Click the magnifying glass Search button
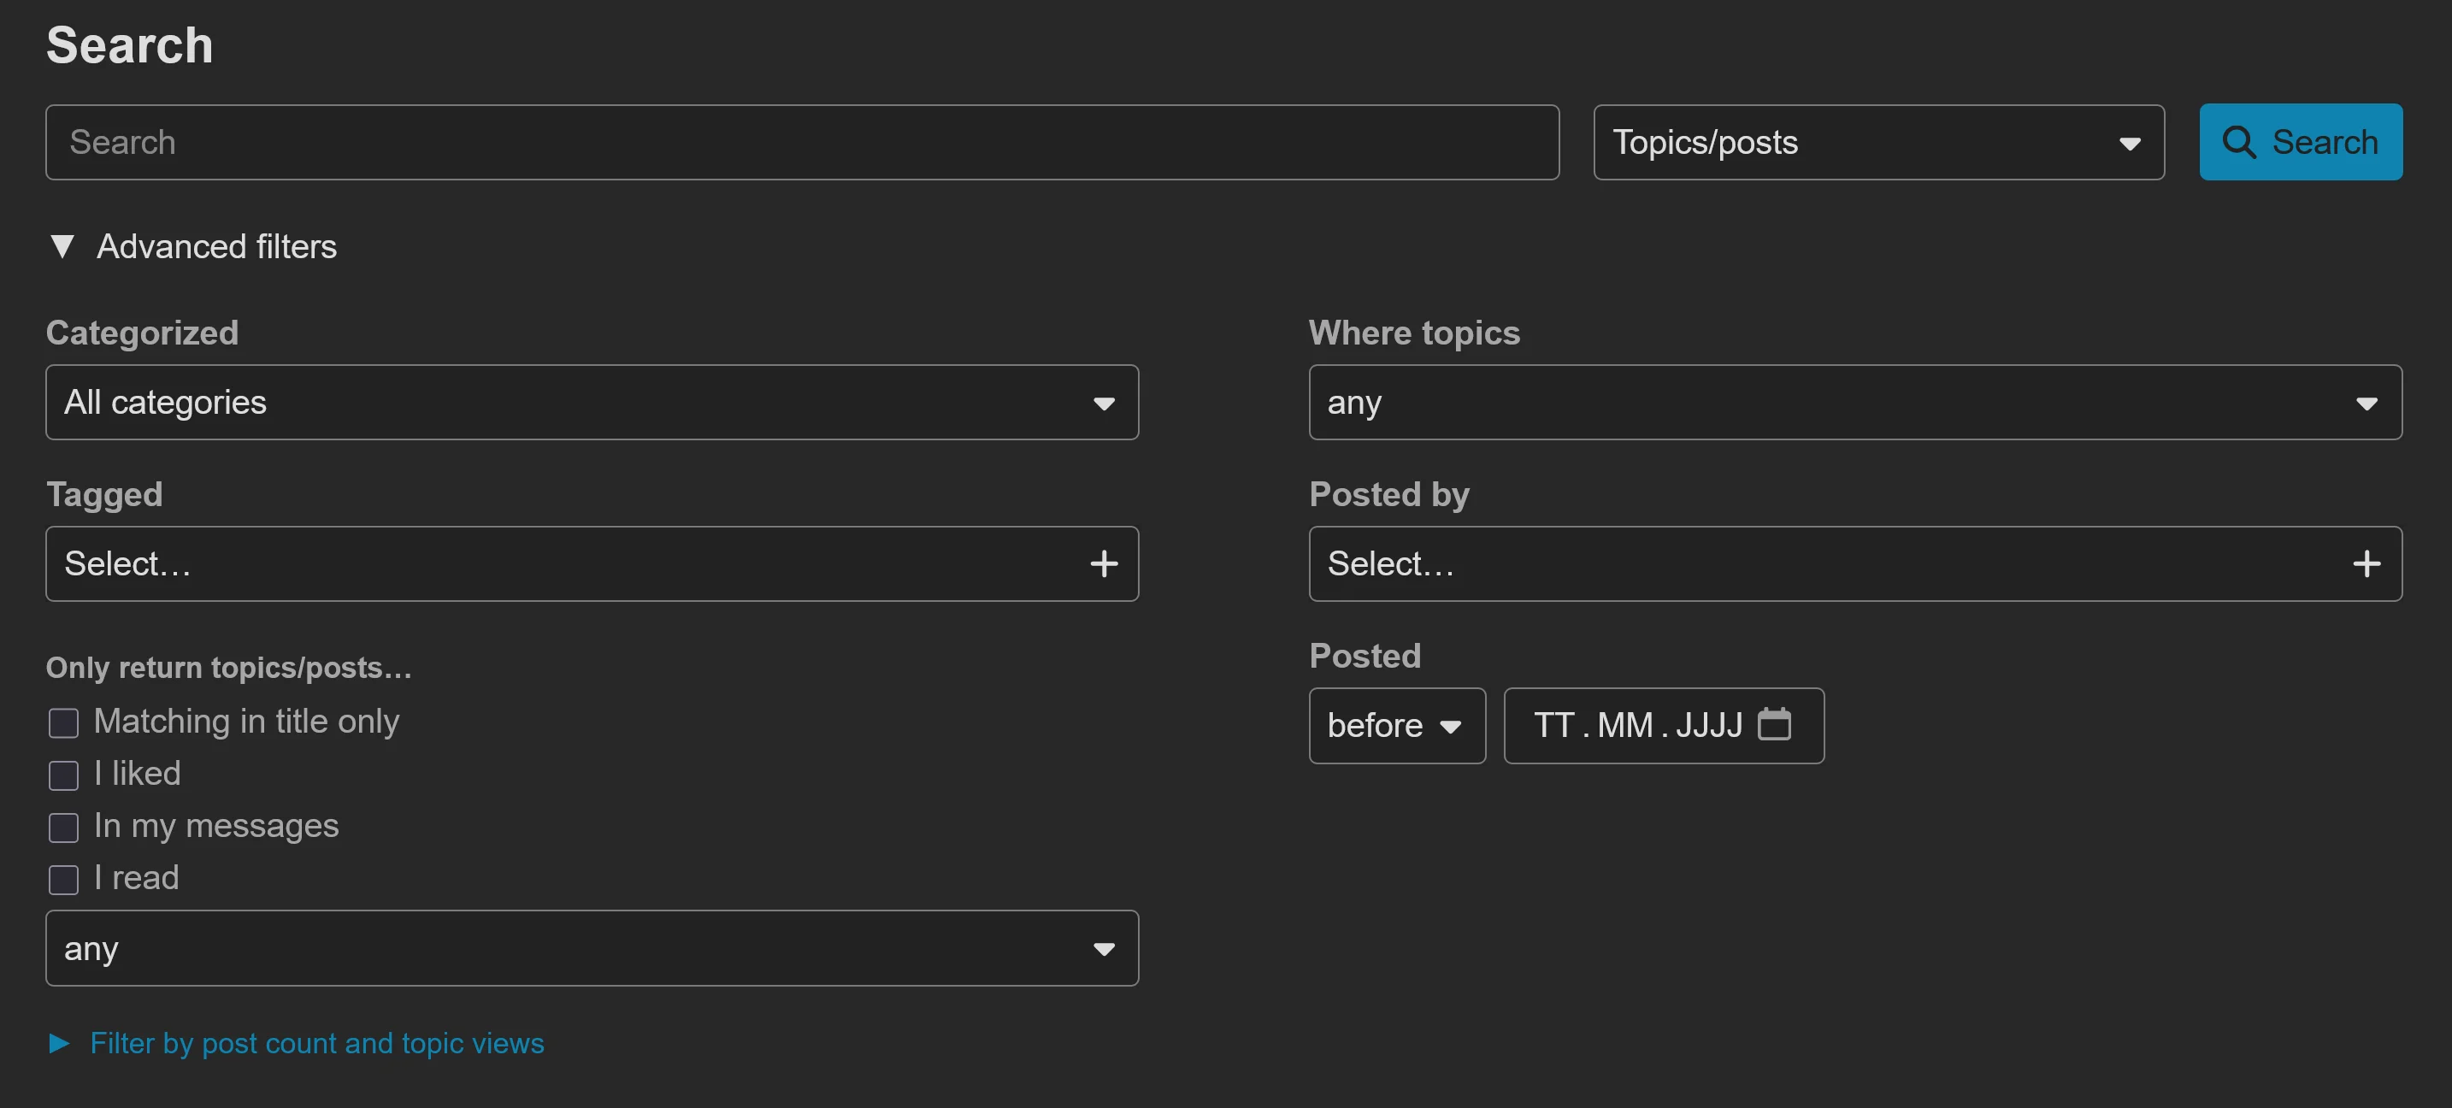This screenshot has width=2452, height=1108. click(2300, 142)
